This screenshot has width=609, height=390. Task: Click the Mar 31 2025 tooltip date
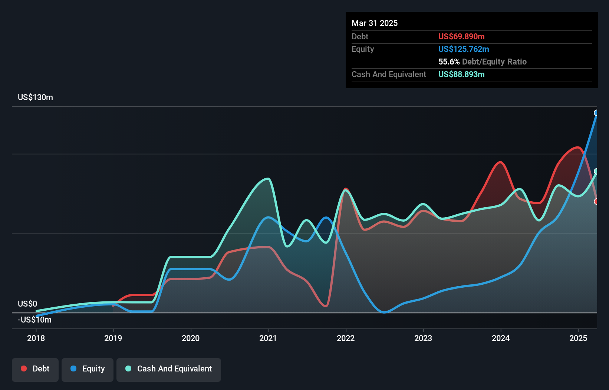click(x=375, y=23)
